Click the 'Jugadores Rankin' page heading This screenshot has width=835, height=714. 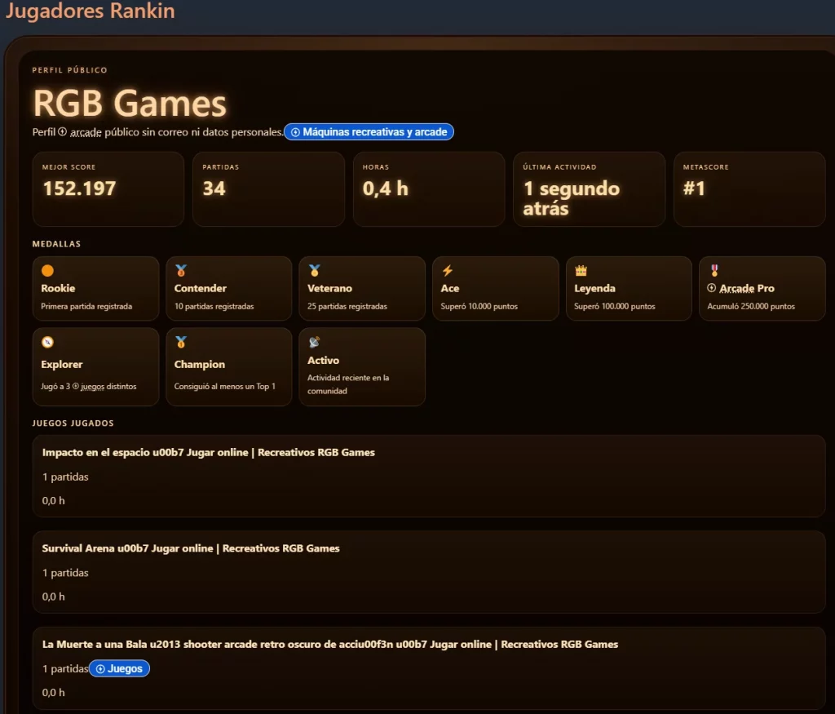click(90, 11)
